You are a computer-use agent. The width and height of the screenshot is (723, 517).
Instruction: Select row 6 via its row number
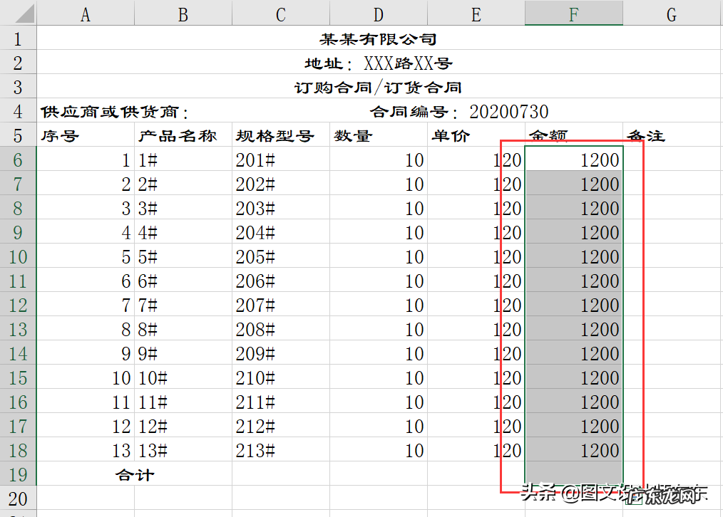(18, 160)
